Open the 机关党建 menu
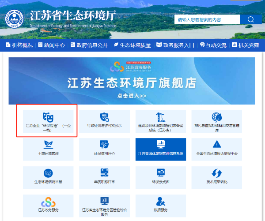 pyautogui.click(x=249, y=45)
